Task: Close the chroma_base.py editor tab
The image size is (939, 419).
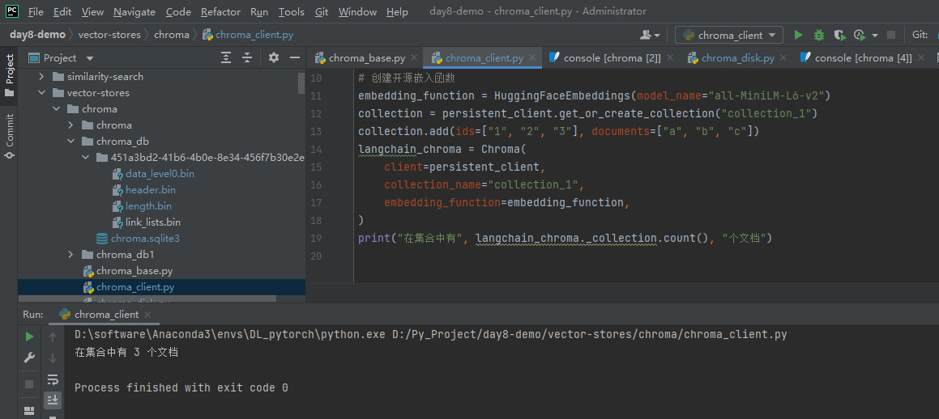Action: tap(416, 58)
